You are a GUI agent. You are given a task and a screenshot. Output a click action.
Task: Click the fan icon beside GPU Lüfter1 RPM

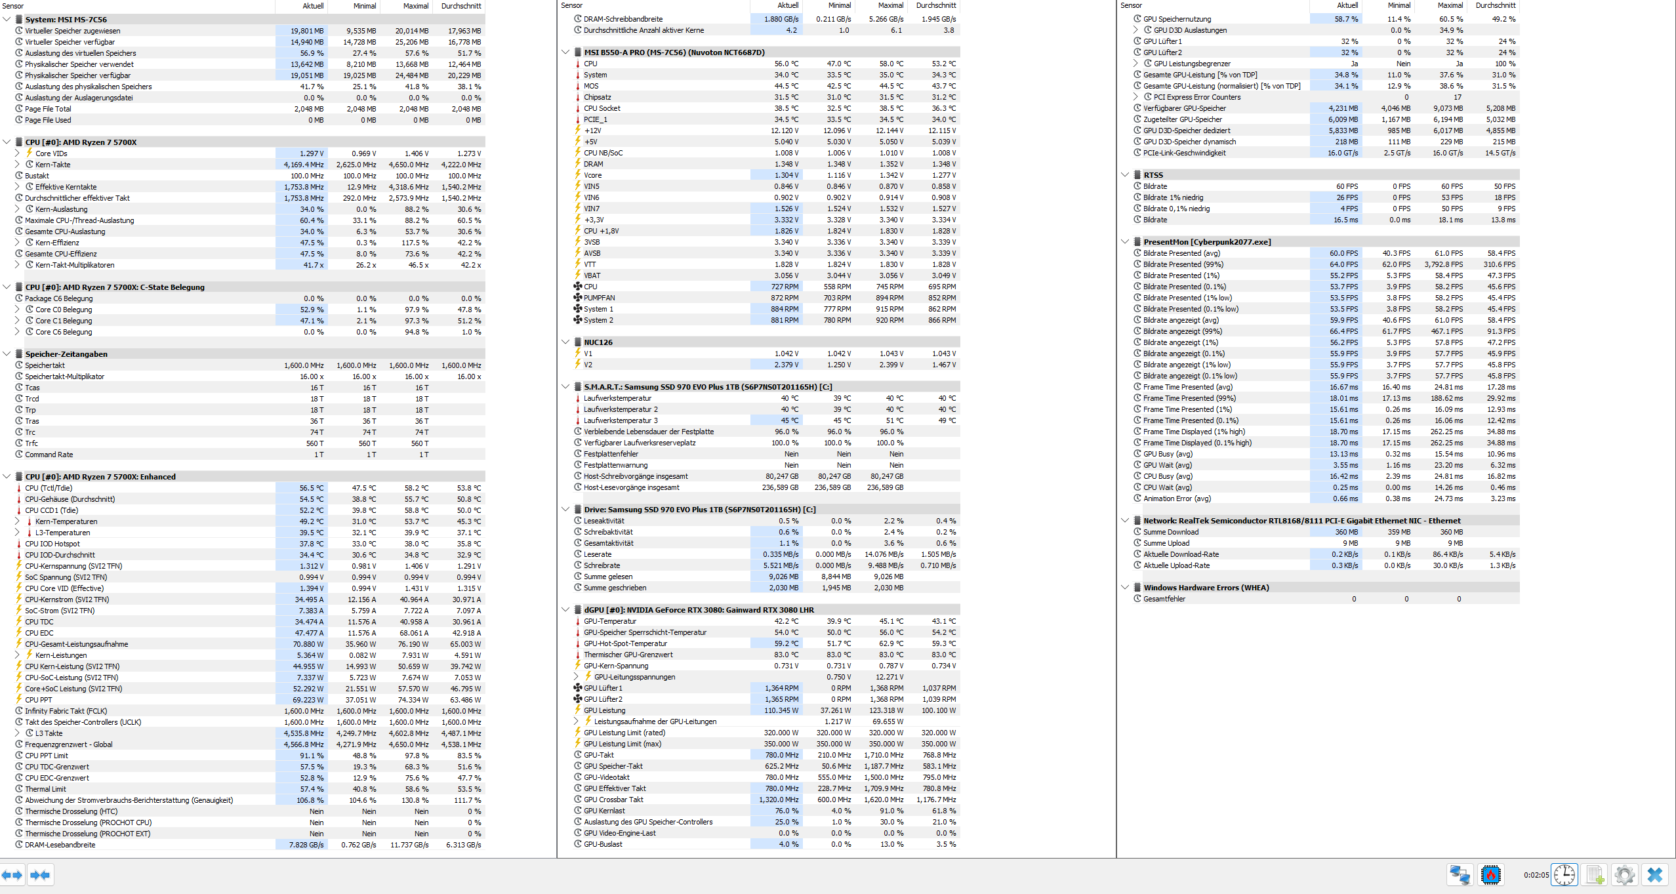pos(578,688)
